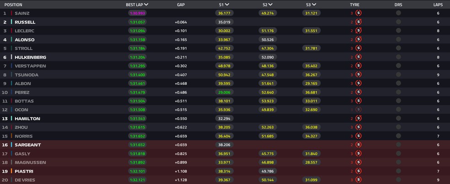450x184 pixels.
Task: Click the TYRE column header
Action: point(354,5)
